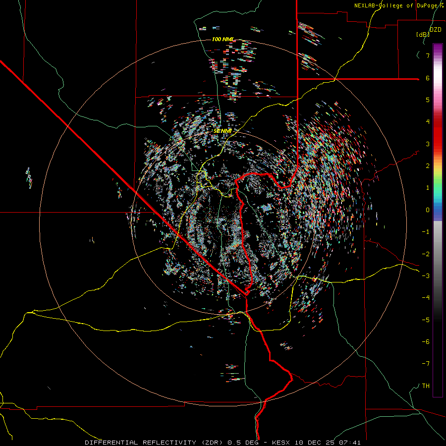Click the blue band of the color bar
This screenshot has width=446, height=446.
438,211
